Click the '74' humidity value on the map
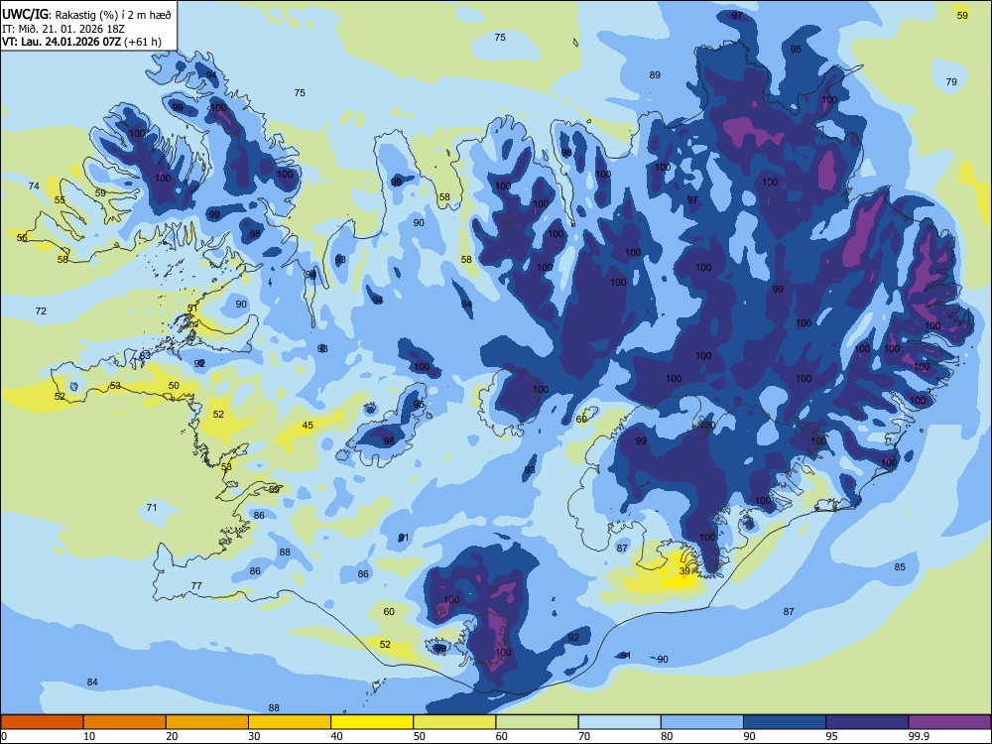Viewport: 992px width, 744px height. (34, 186)
